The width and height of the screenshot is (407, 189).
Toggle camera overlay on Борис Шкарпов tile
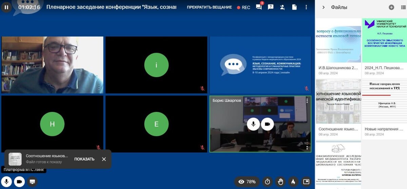coord(267,124)
